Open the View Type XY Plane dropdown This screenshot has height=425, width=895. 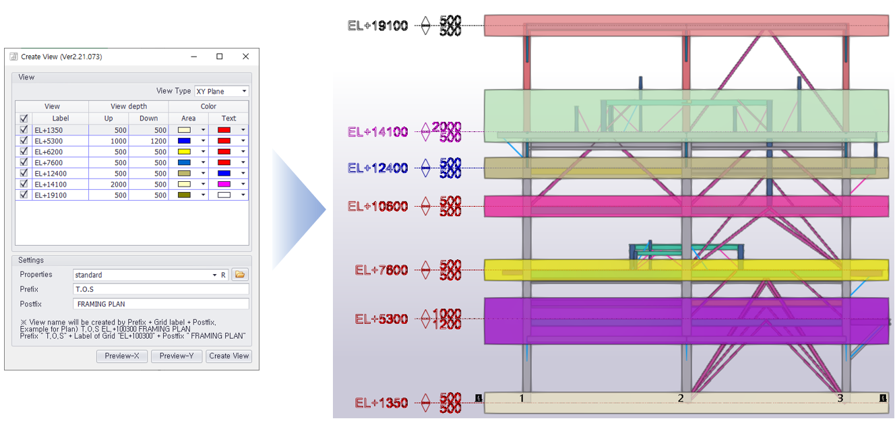click(221, 92)
